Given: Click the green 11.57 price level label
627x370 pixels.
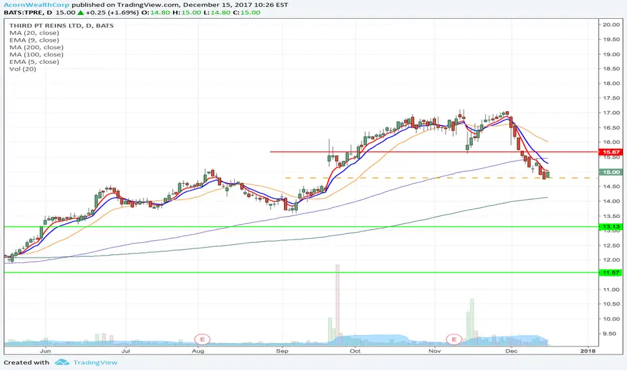Looking at the screenshot, I should click(611, 273).
